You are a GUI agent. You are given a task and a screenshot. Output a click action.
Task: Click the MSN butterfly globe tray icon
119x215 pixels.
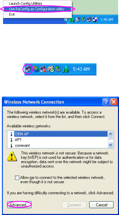tap(36, 69)
